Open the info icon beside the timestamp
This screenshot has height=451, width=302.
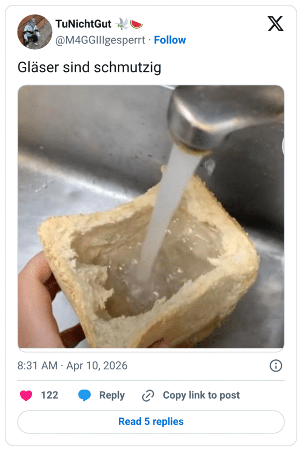point(276,366)
